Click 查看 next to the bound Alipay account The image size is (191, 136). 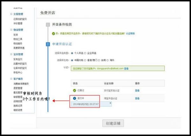click(126, 68)
